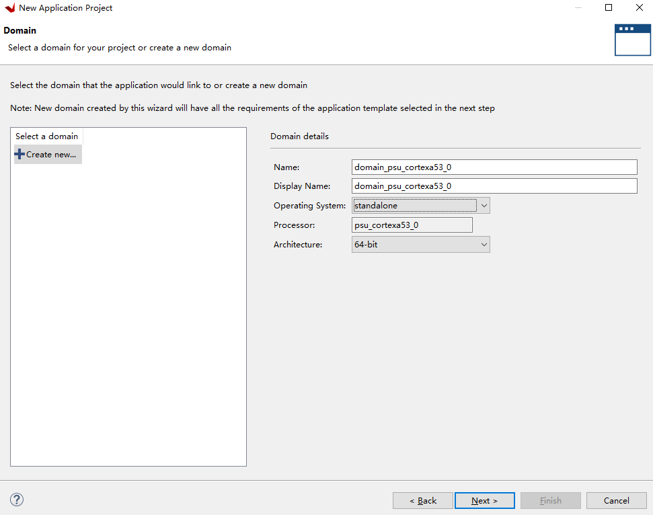The image size is (653, 515).
Task: Minimize the dialog window
Action: point(578,7)
